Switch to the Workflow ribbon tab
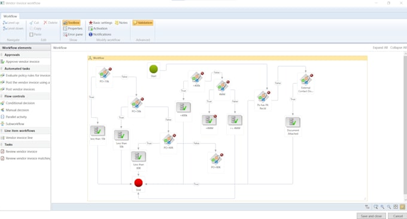Viewport: 407px width, 219px height. 10,16
